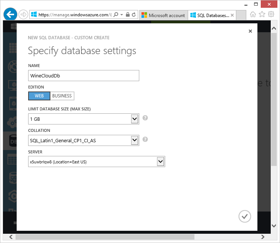The height and width of the screenshot is (243, 280).
Task: Close the SQL Databases browser tab
Action: tap(232, 15)
